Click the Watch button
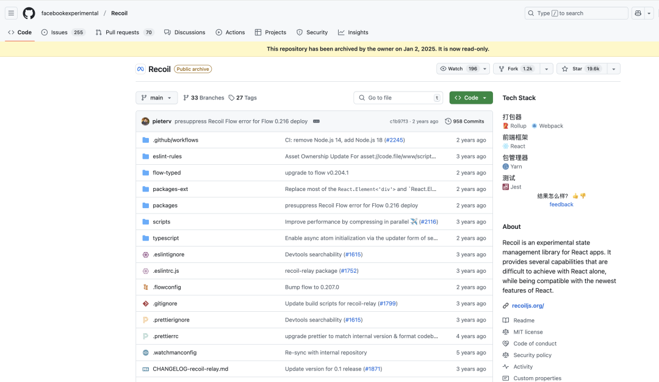Viewport: 659px width, 382px height. 458,69
